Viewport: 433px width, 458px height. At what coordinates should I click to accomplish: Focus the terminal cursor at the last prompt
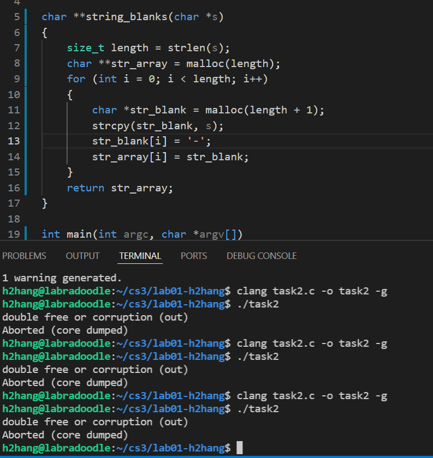point(239,448)
